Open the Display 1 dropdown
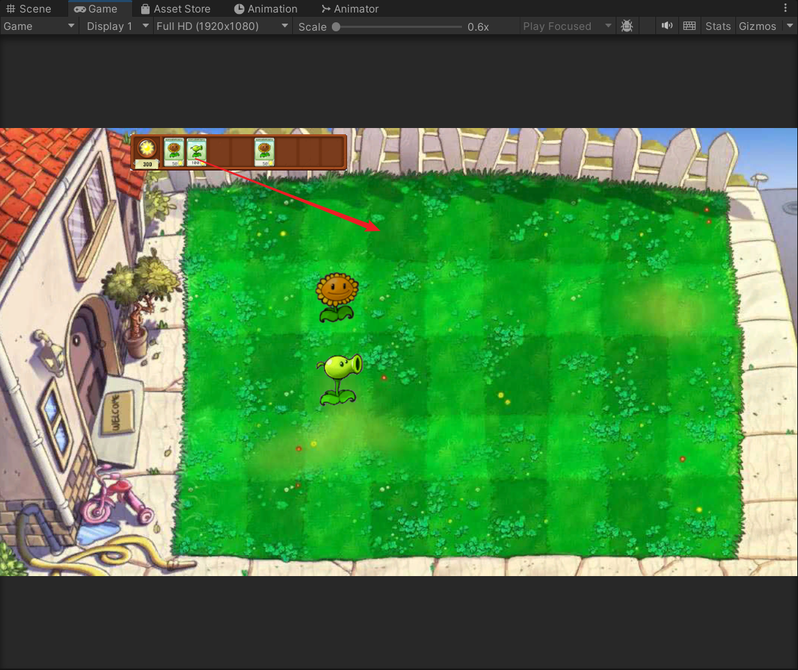 [x=116, y=26]
